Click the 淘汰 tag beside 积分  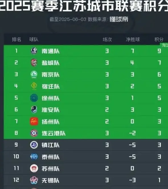tap(164, 45)
